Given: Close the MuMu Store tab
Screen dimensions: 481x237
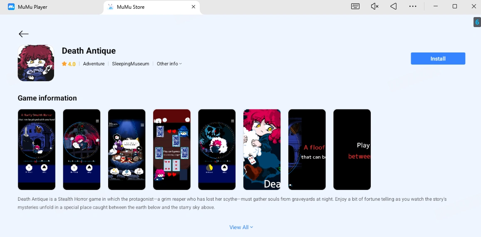Looking at the screenshot, I should 193,7.
